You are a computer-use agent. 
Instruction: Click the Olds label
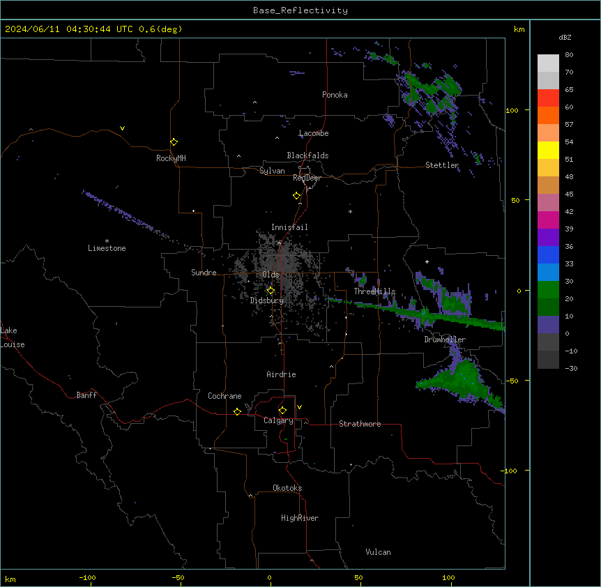coord(271,275)
